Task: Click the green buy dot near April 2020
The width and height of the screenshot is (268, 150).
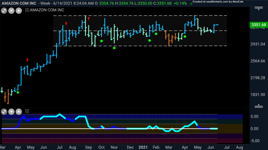Action: (18, 92)
